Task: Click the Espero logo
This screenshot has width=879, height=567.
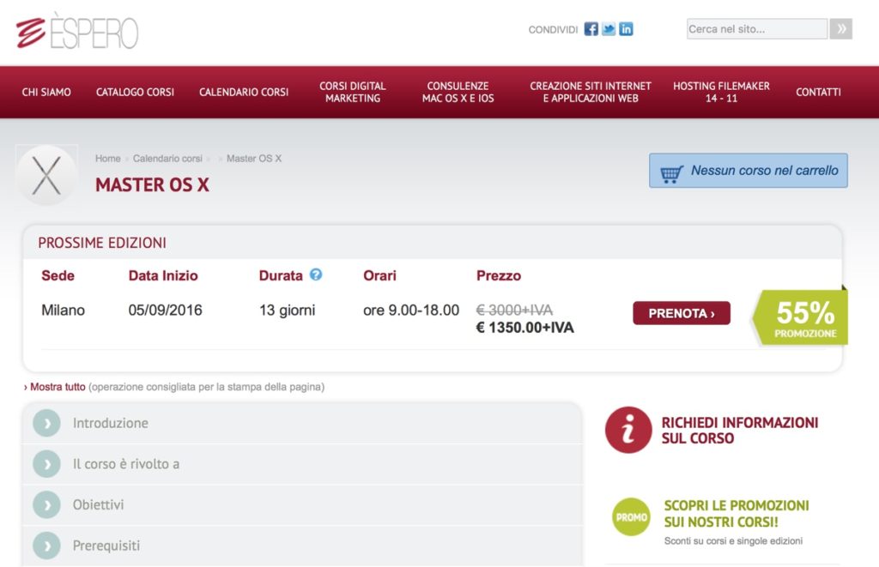Action: (x=76, y=32)
